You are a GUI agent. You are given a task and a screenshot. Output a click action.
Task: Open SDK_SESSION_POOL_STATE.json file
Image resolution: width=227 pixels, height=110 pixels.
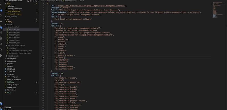click(x=20, y=53)
